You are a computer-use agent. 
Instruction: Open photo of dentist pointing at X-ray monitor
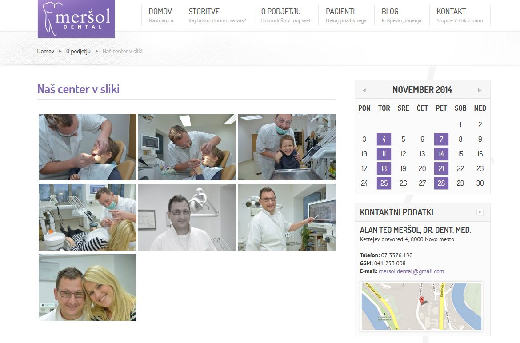[287, 217]
